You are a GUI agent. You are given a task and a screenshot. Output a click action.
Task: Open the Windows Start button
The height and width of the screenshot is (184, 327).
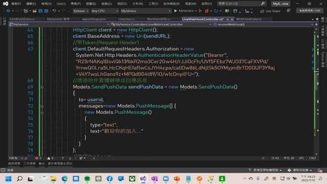click(8, 178)
